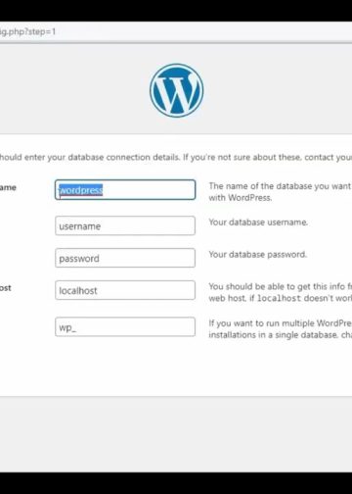Click the empty white area below the wp_ field
Viewport: 352px width, 494px height.
[x=125, y=366]
